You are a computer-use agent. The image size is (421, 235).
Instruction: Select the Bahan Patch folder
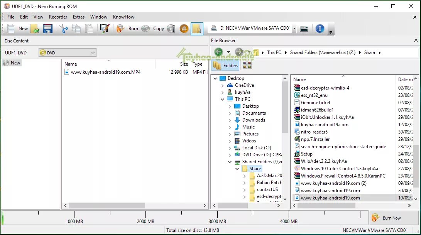tap(269, 183)
